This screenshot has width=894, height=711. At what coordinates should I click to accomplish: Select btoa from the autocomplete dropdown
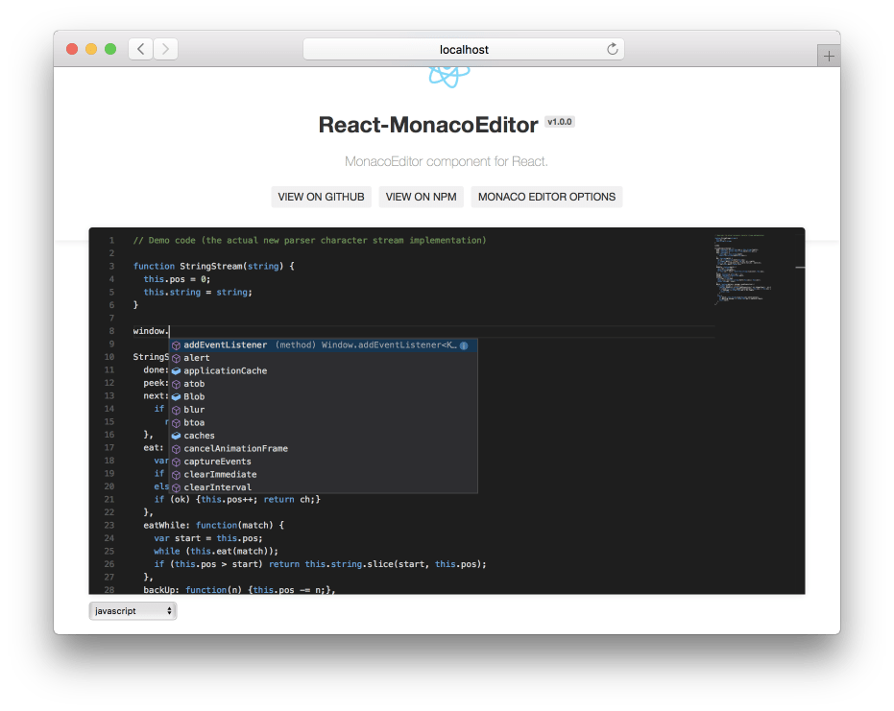click(x=194, y=422)
